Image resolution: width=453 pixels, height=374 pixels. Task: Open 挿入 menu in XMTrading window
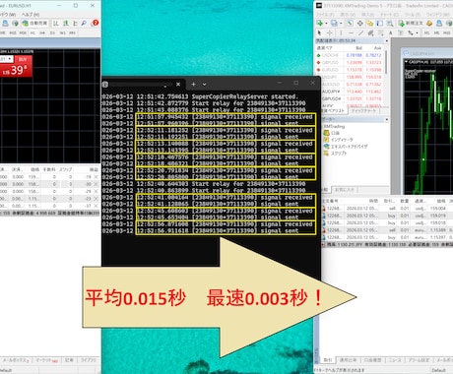[x=367, y=15]
